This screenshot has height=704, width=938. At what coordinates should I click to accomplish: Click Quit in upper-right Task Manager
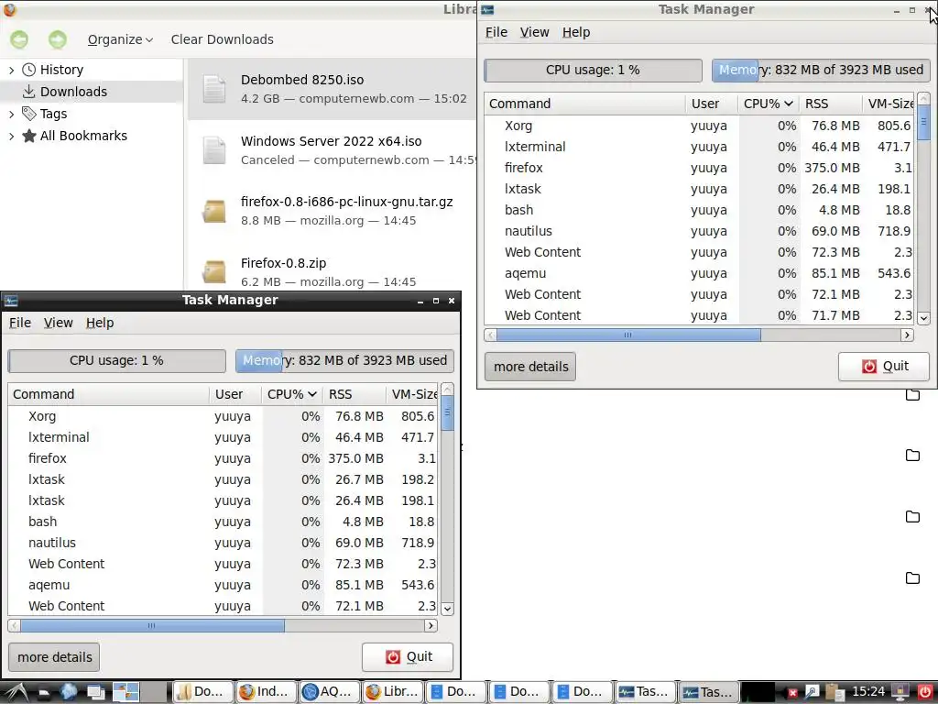point(884,367)
